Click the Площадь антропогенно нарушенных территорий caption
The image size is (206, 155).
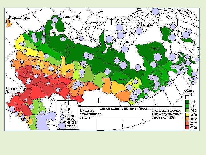pyautogui.click(x=167, y=114)
